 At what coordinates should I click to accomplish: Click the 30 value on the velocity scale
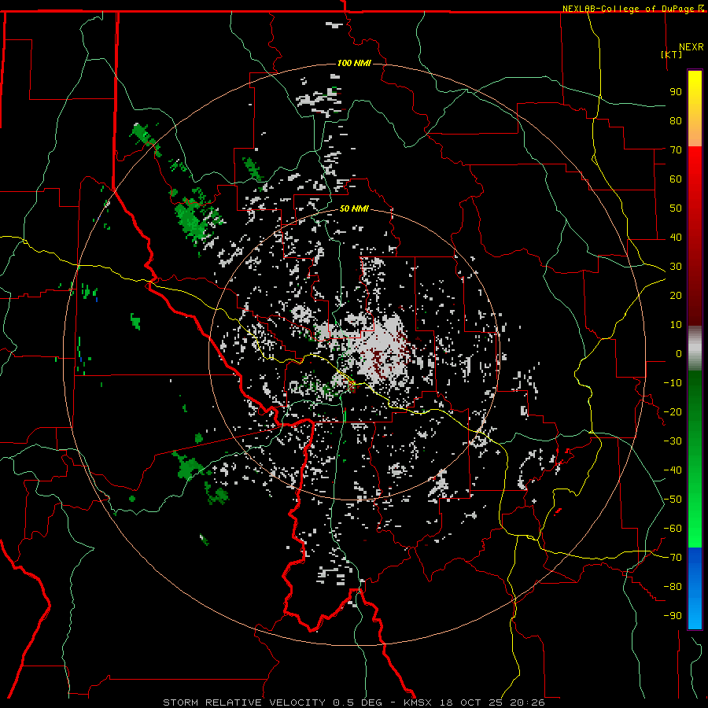coord(676,267)
